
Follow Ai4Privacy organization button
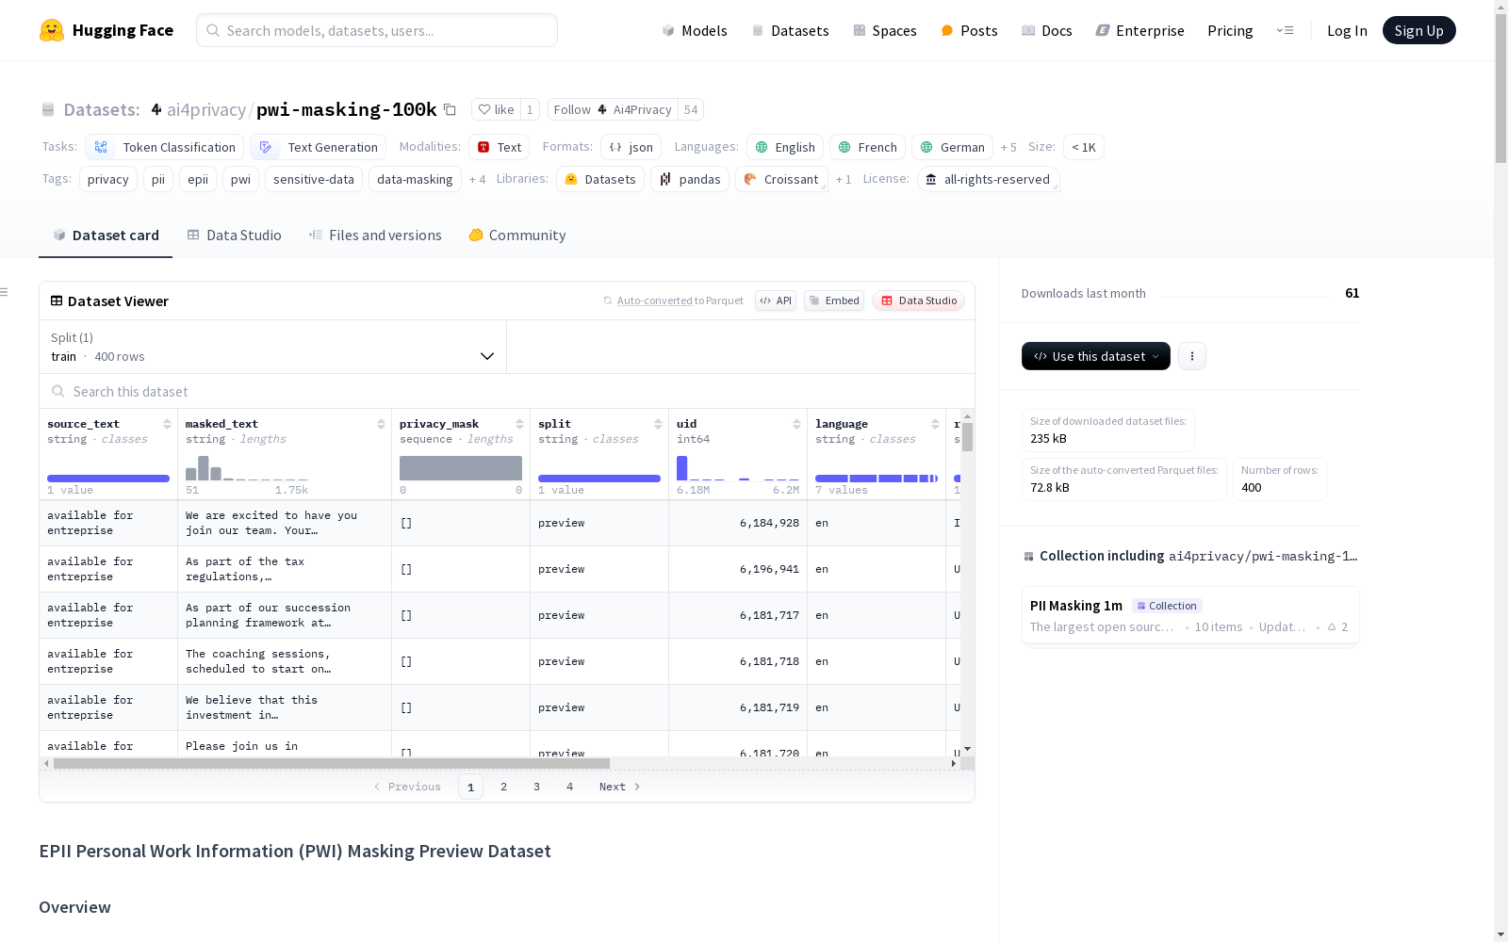[x=613, y=109]
